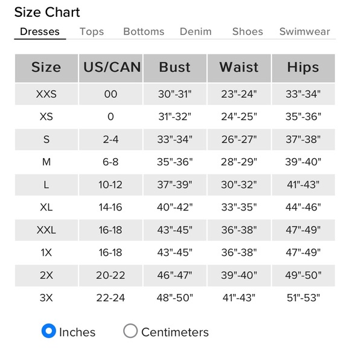Open the Bottoms size tab
Image resolution: width=350 pixels, height=350 pixels.
tap(144, 31)
